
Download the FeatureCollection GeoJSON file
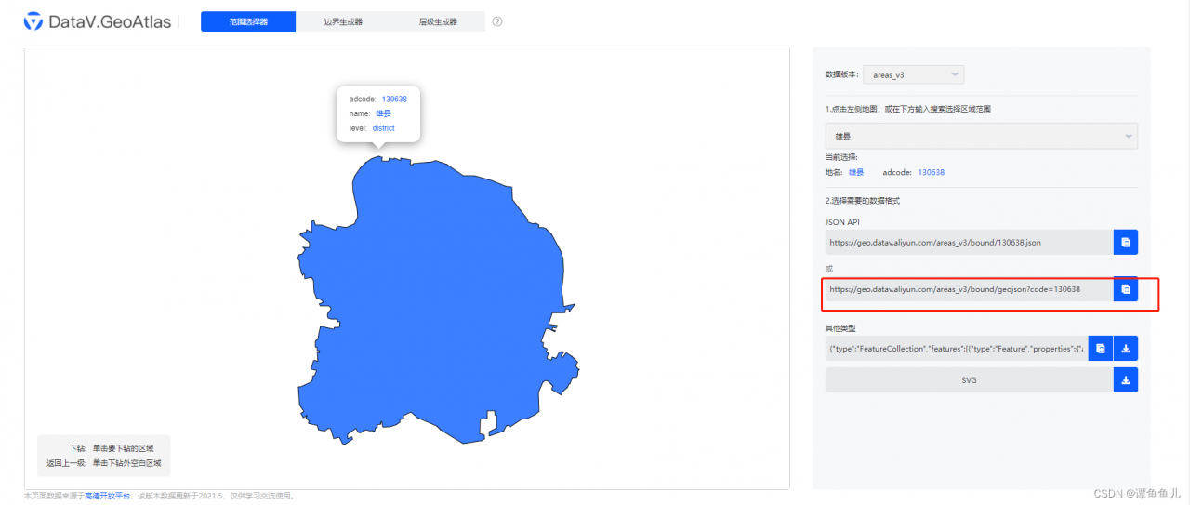point(1126,349)
